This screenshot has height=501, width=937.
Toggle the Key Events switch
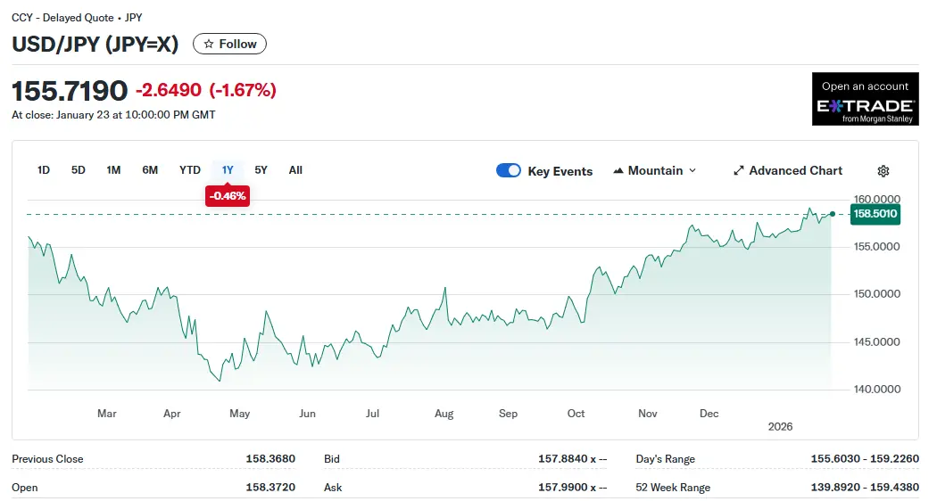pos(509,171)
